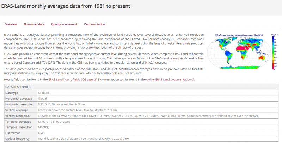Viewport: 282px width, 143px height.
Task: Click the Vertical resolution row label
Action: pos(18,116)
